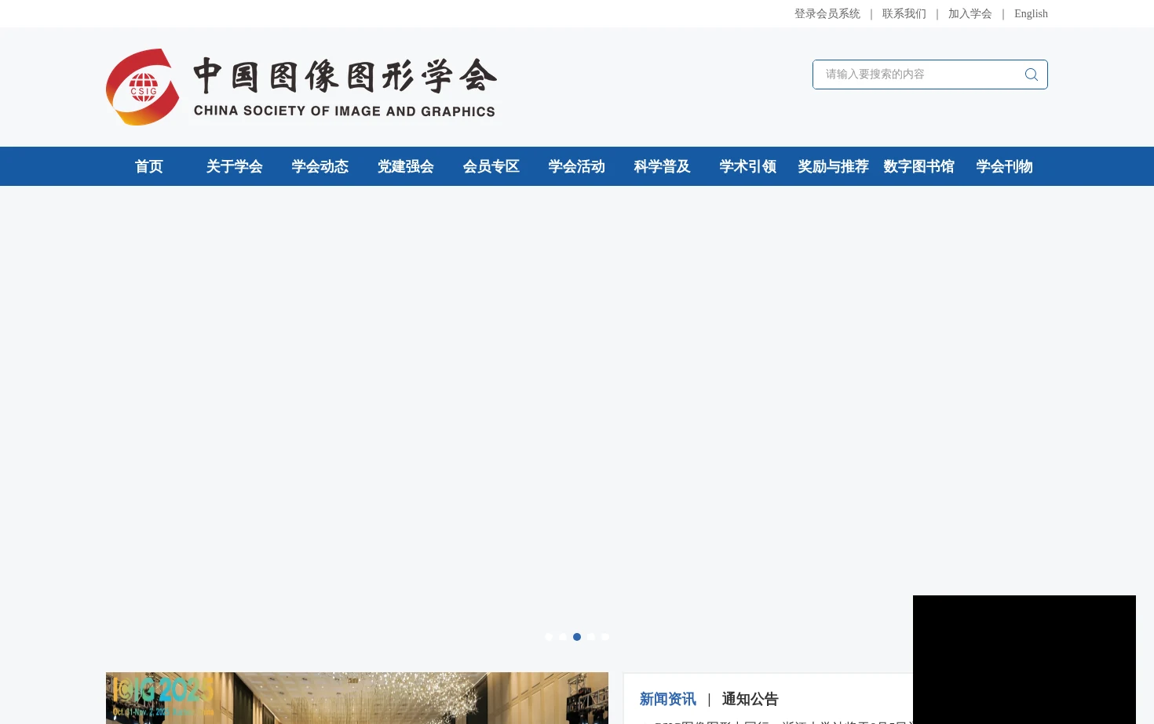Select the active third carousel dot
The width and height of the screenshot is (1154, 724).
pyautogui.click(x=577, y=637)
